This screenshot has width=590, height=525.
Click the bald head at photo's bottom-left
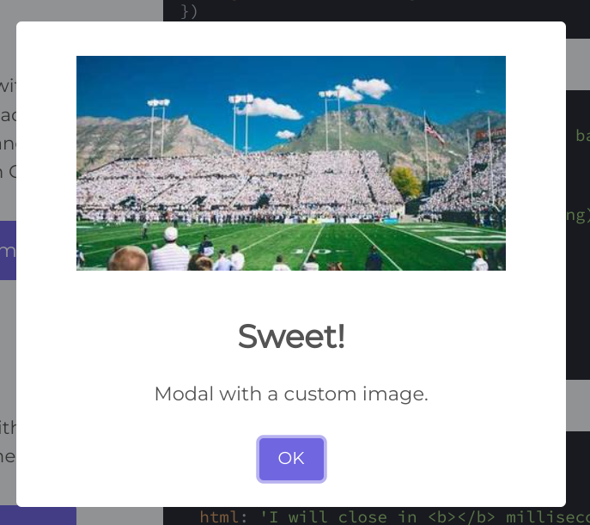[128, 258]
